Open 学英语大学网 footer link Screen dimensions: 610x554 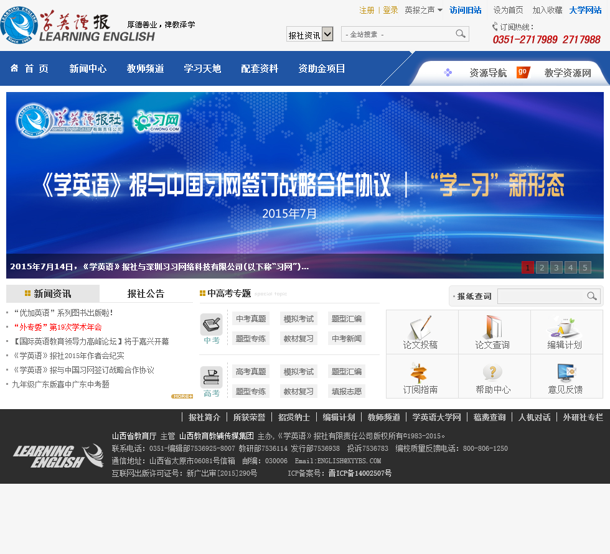(x=436, y=417)
